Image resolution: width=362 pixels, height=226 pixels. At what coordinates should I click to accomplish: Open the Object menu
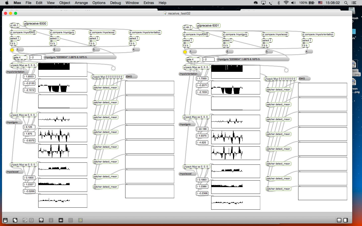click(x=65, y=3)
